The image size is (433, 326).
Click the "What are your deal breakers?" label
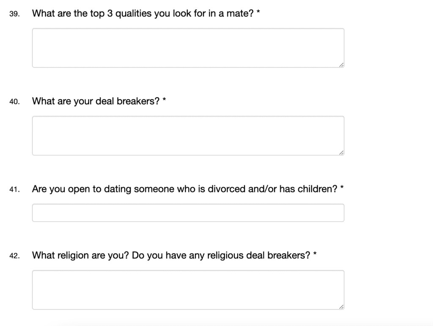(x=96, y=101)
